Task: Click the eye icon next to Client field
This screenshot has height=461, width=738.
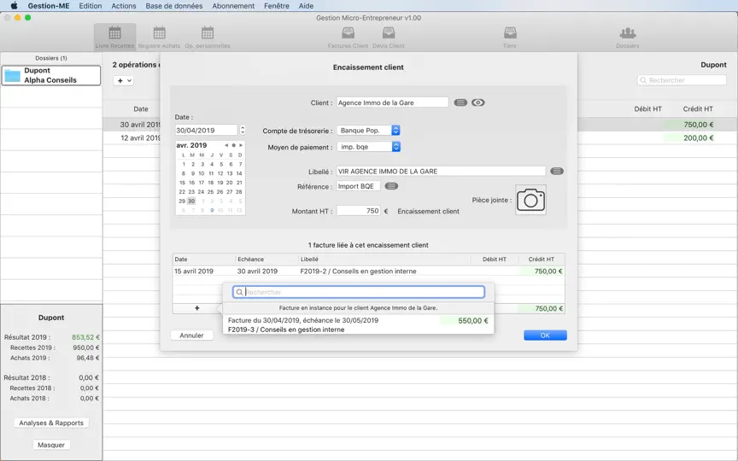Action: click(477, 102)
